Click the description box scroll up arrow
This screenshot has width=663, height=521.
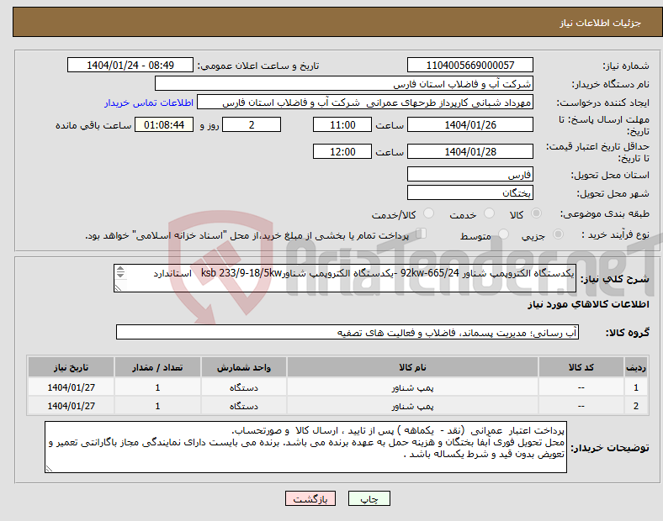tap(120, 269)
